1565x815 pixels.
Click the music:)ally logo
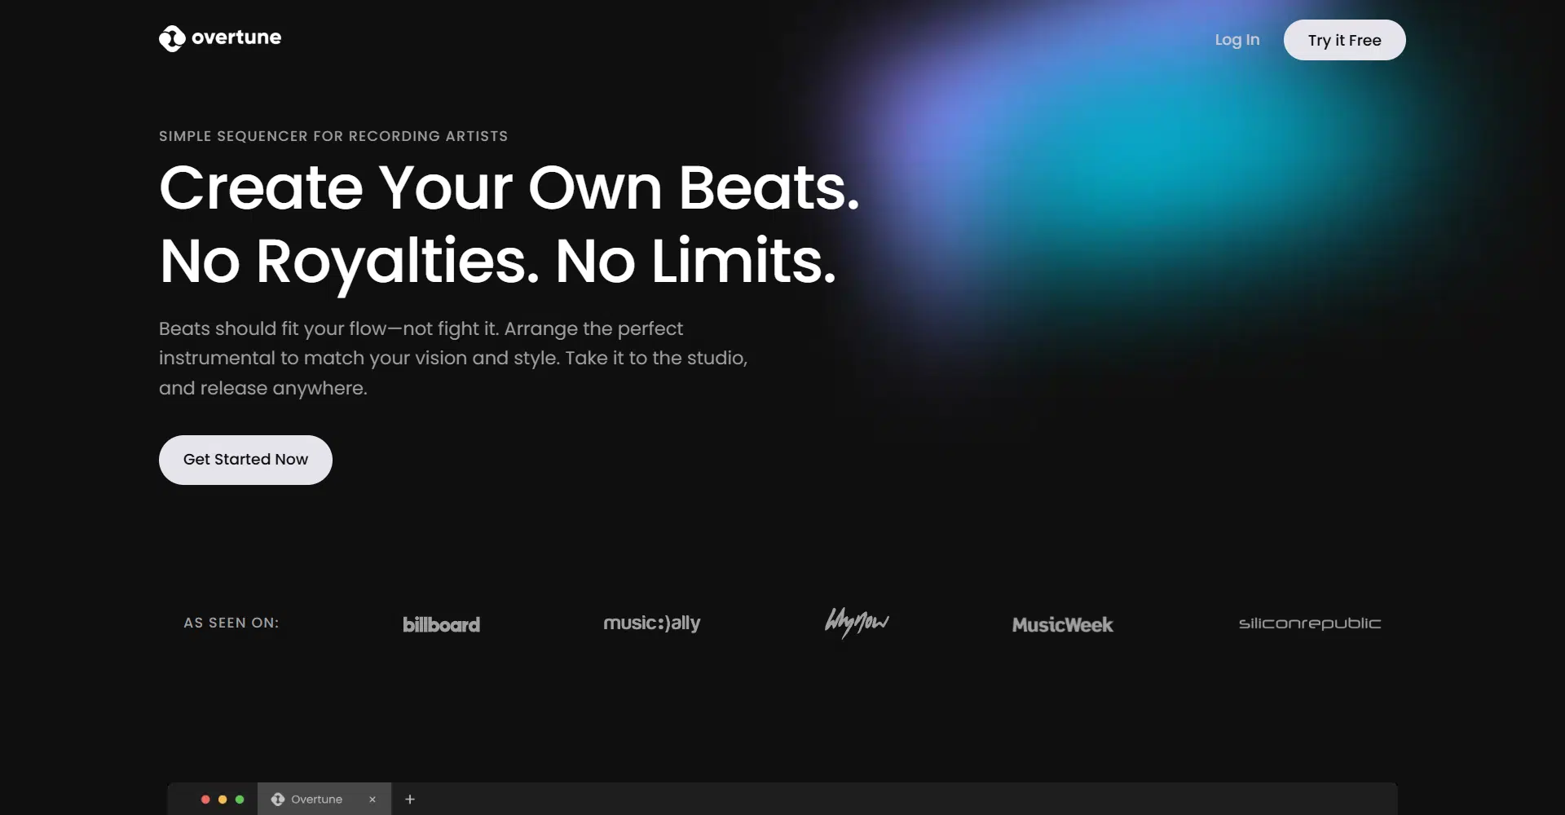(651, 623)
